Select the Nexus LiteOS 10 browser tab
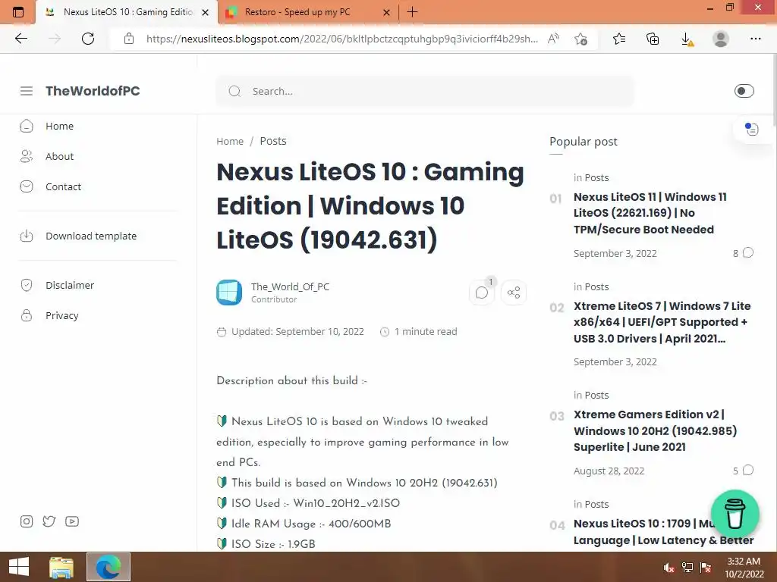 click(127, 12)
